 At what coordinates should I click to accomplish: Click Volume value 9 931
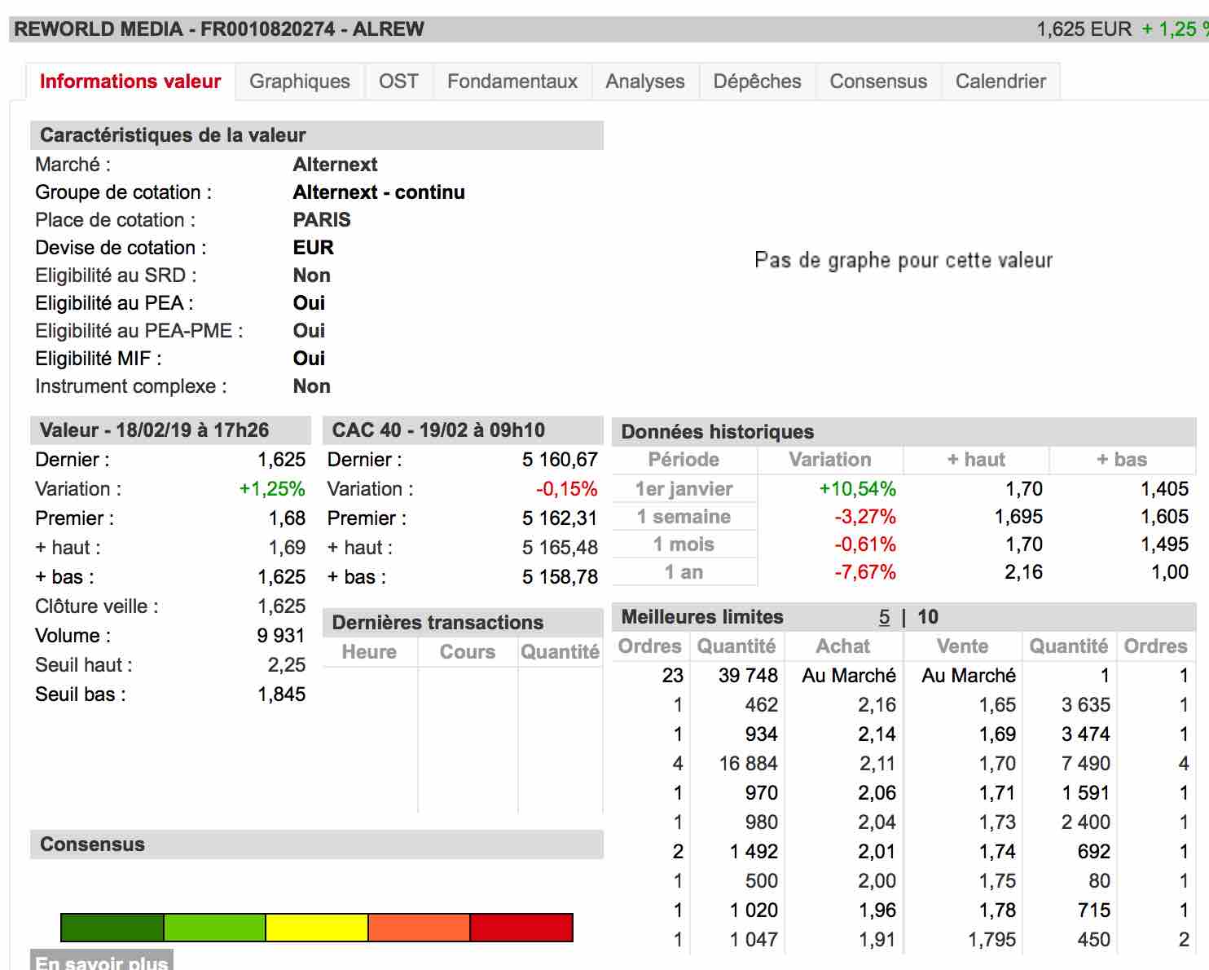coord(281,636)
